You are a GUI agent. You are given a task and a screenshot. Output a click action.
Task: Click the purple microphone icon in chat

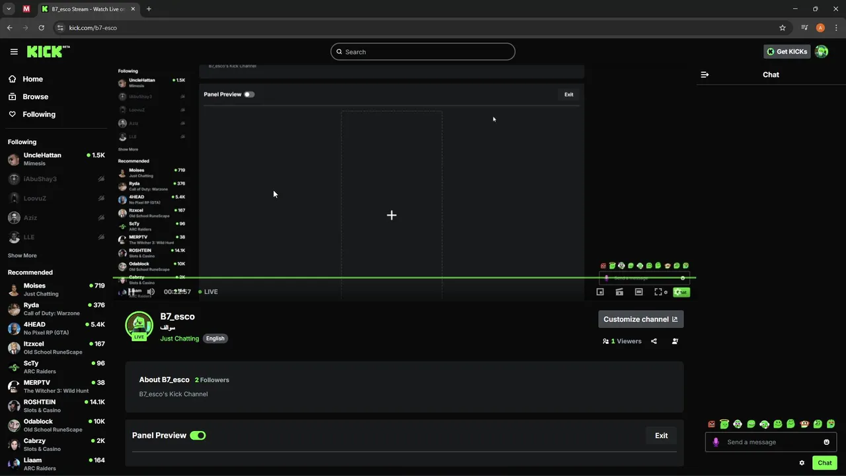click(716, 442)
